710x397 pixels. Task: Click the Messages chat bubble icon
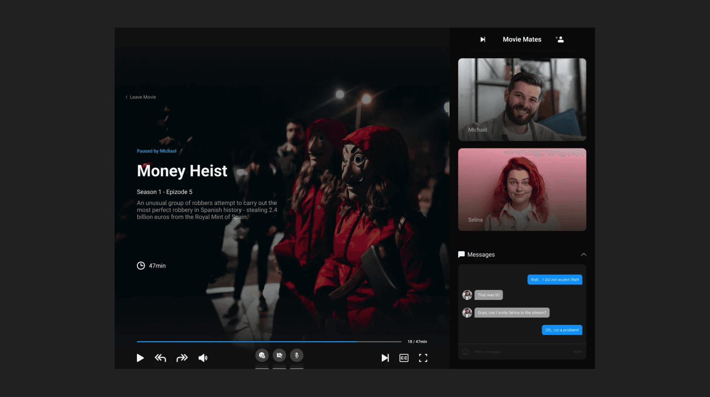461,254
